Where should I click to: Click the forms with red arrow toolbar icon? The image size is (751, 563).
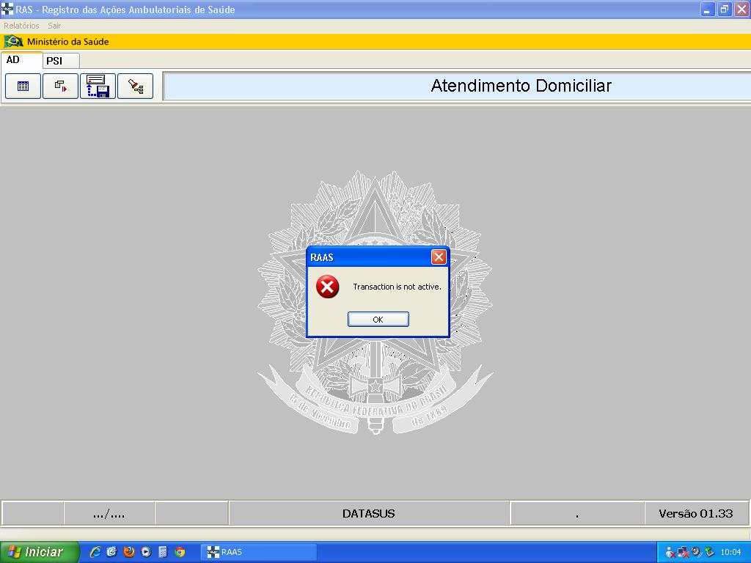(x=61, y=87)
